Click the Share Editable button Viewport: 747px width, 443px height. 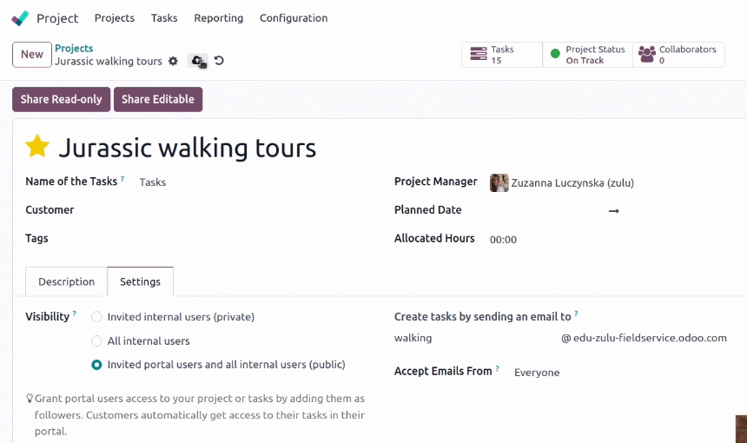coord(158,99)
